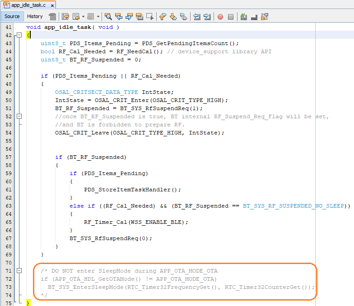Click the Comment lines icon

244,17
